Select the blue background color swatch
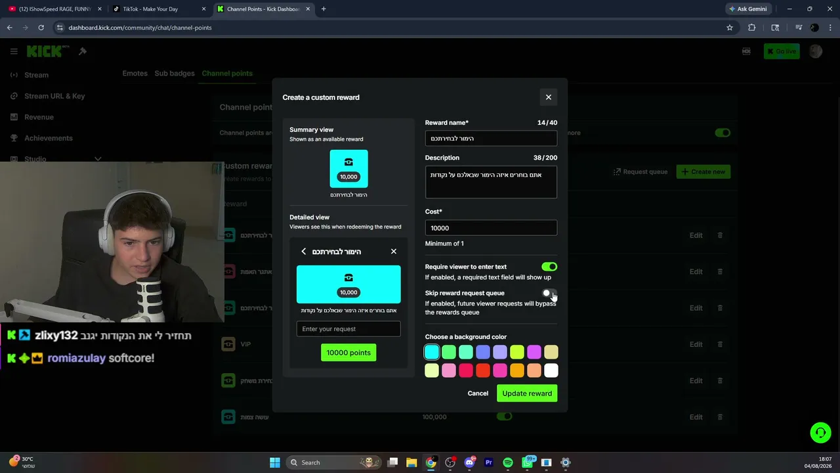The image size is (840, 473). pyautogui.click(x=483, y=353)
